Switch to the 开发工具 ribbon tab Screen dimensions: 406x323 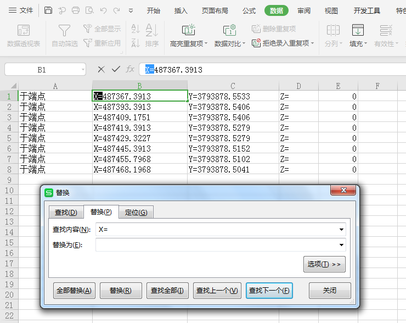[x=366, y=10]
